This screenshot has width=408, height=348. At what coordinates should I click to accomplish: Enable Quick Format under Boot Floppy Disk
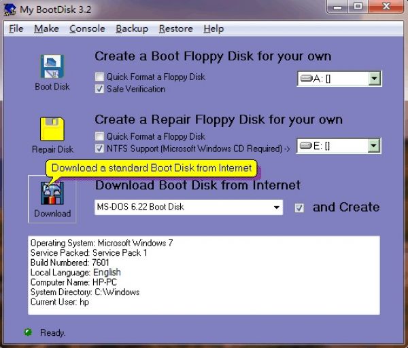click(x=99, y=77)
